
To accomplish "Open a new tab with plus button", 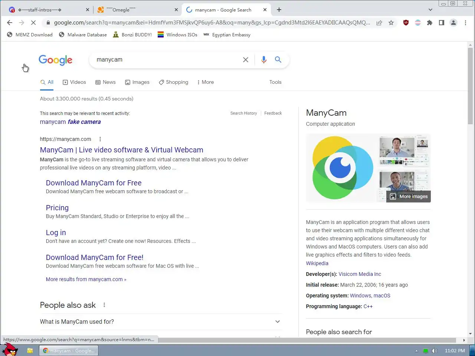I will tap(279, 10).
